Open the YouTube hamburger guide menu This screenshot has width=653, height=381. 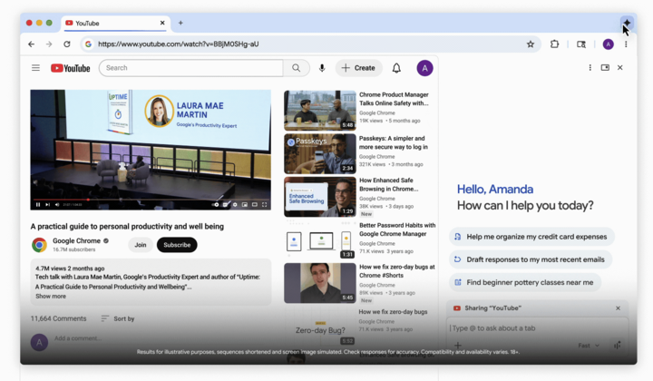(x=36, y=68)
